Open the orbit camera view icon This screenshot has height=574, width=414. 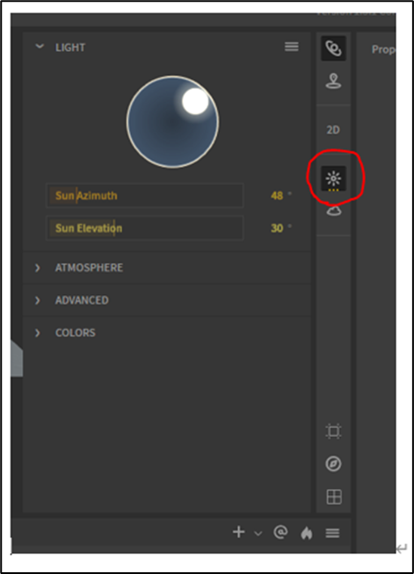(333, 48)
